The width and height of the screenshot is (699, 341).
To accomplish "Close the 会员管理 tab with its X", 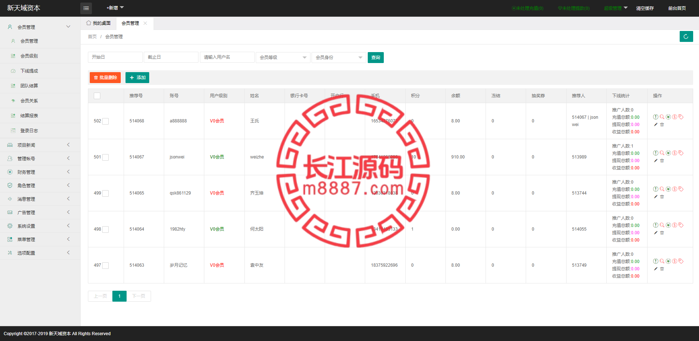I will click(145, 23).
